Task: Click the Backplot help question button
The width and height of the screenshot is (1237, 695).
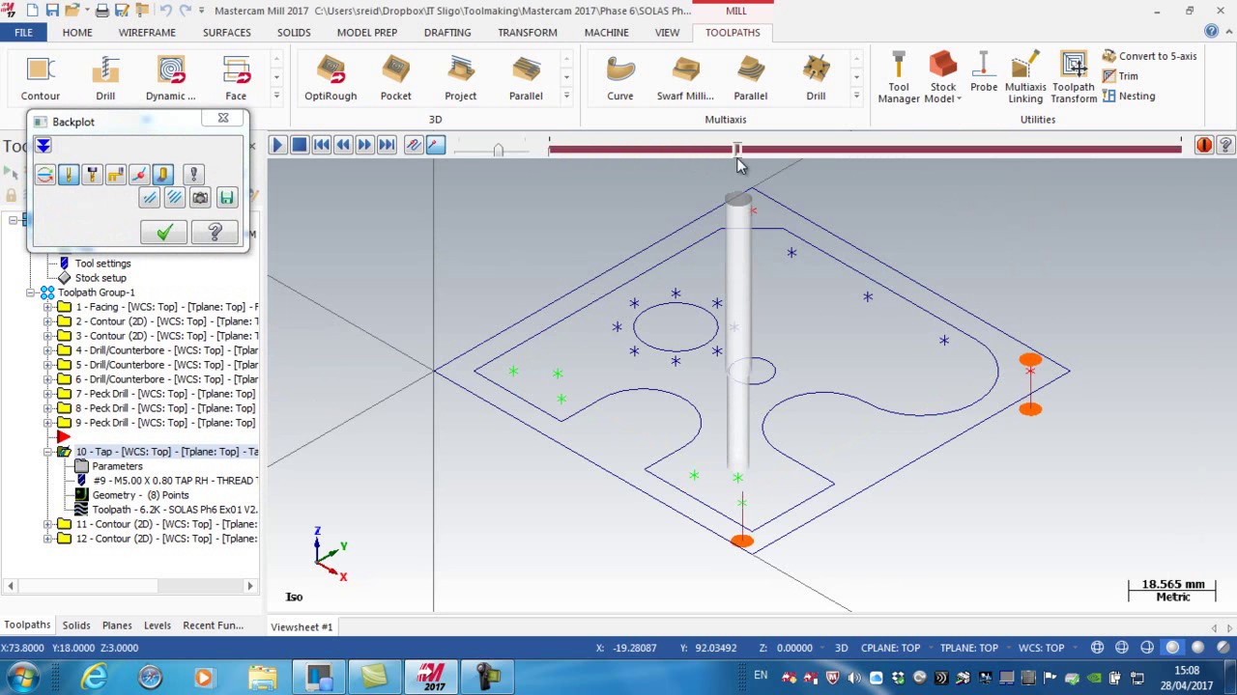Action: [x=215, y=233]
